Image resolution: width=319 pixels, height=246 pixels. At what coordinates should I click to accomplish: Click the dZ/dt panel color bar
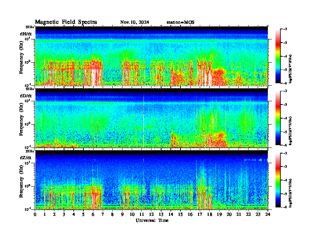pyautogui.click(x=278, y=180)
